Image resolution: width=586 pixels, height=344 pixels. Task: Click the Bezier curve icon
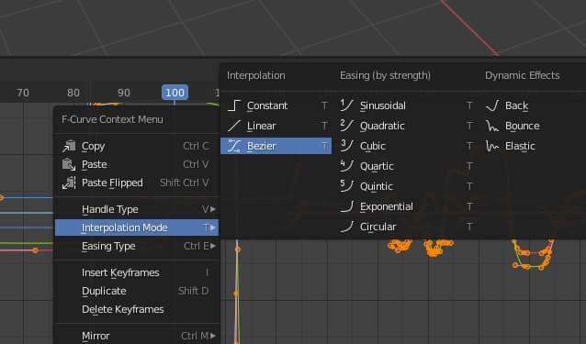tap(234, 146)
